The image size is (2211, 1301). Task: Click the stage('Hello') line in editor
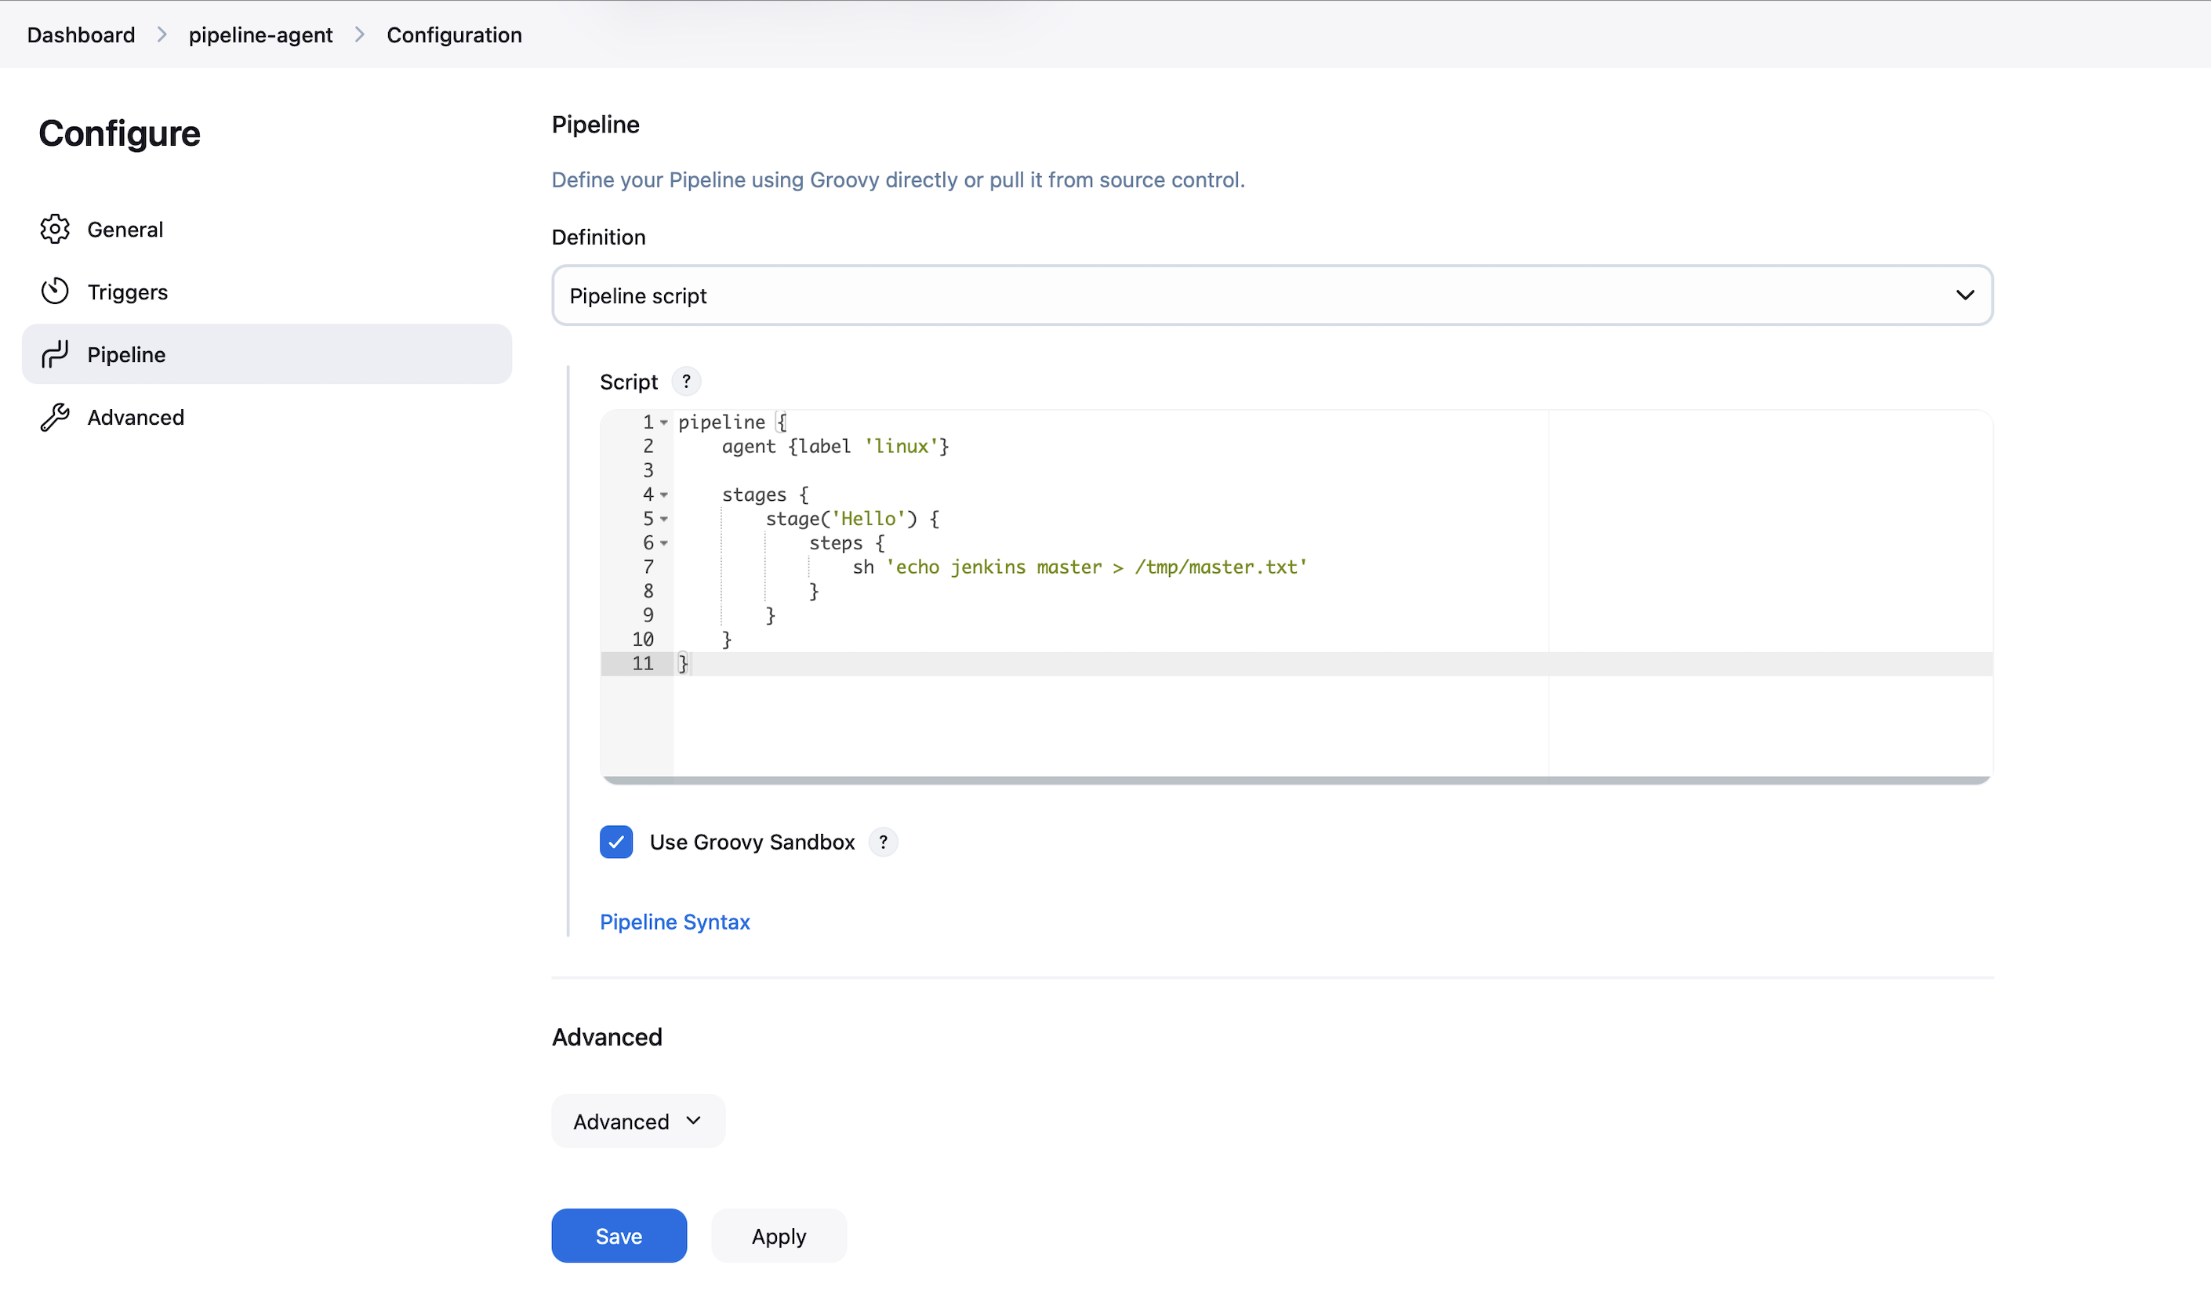coord(852,520)
